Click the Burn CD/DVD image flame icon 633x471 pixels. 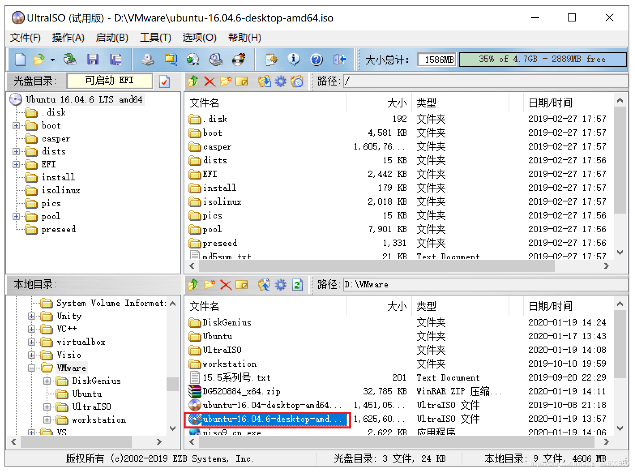(239, 60)
